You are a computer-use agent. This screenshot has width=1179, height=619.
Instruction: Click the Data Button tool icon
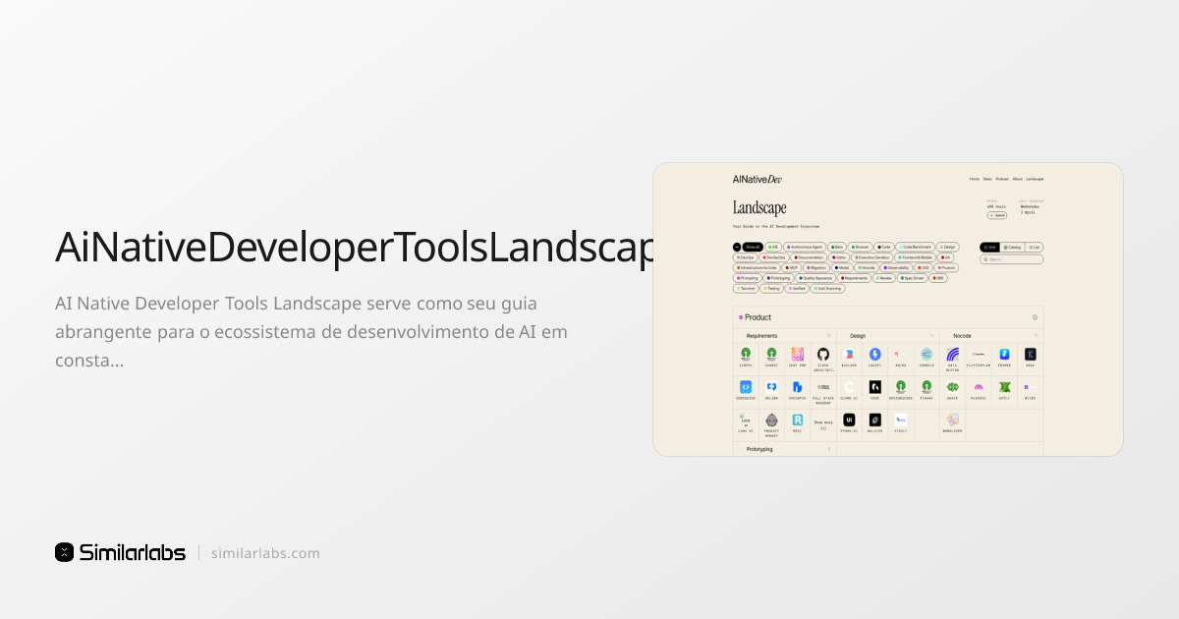(952, 354)
